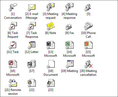The height and width of the screenshot is (97, 118).
Task: Click the "[4] Meeting response" caption
Action: [69, 16]
